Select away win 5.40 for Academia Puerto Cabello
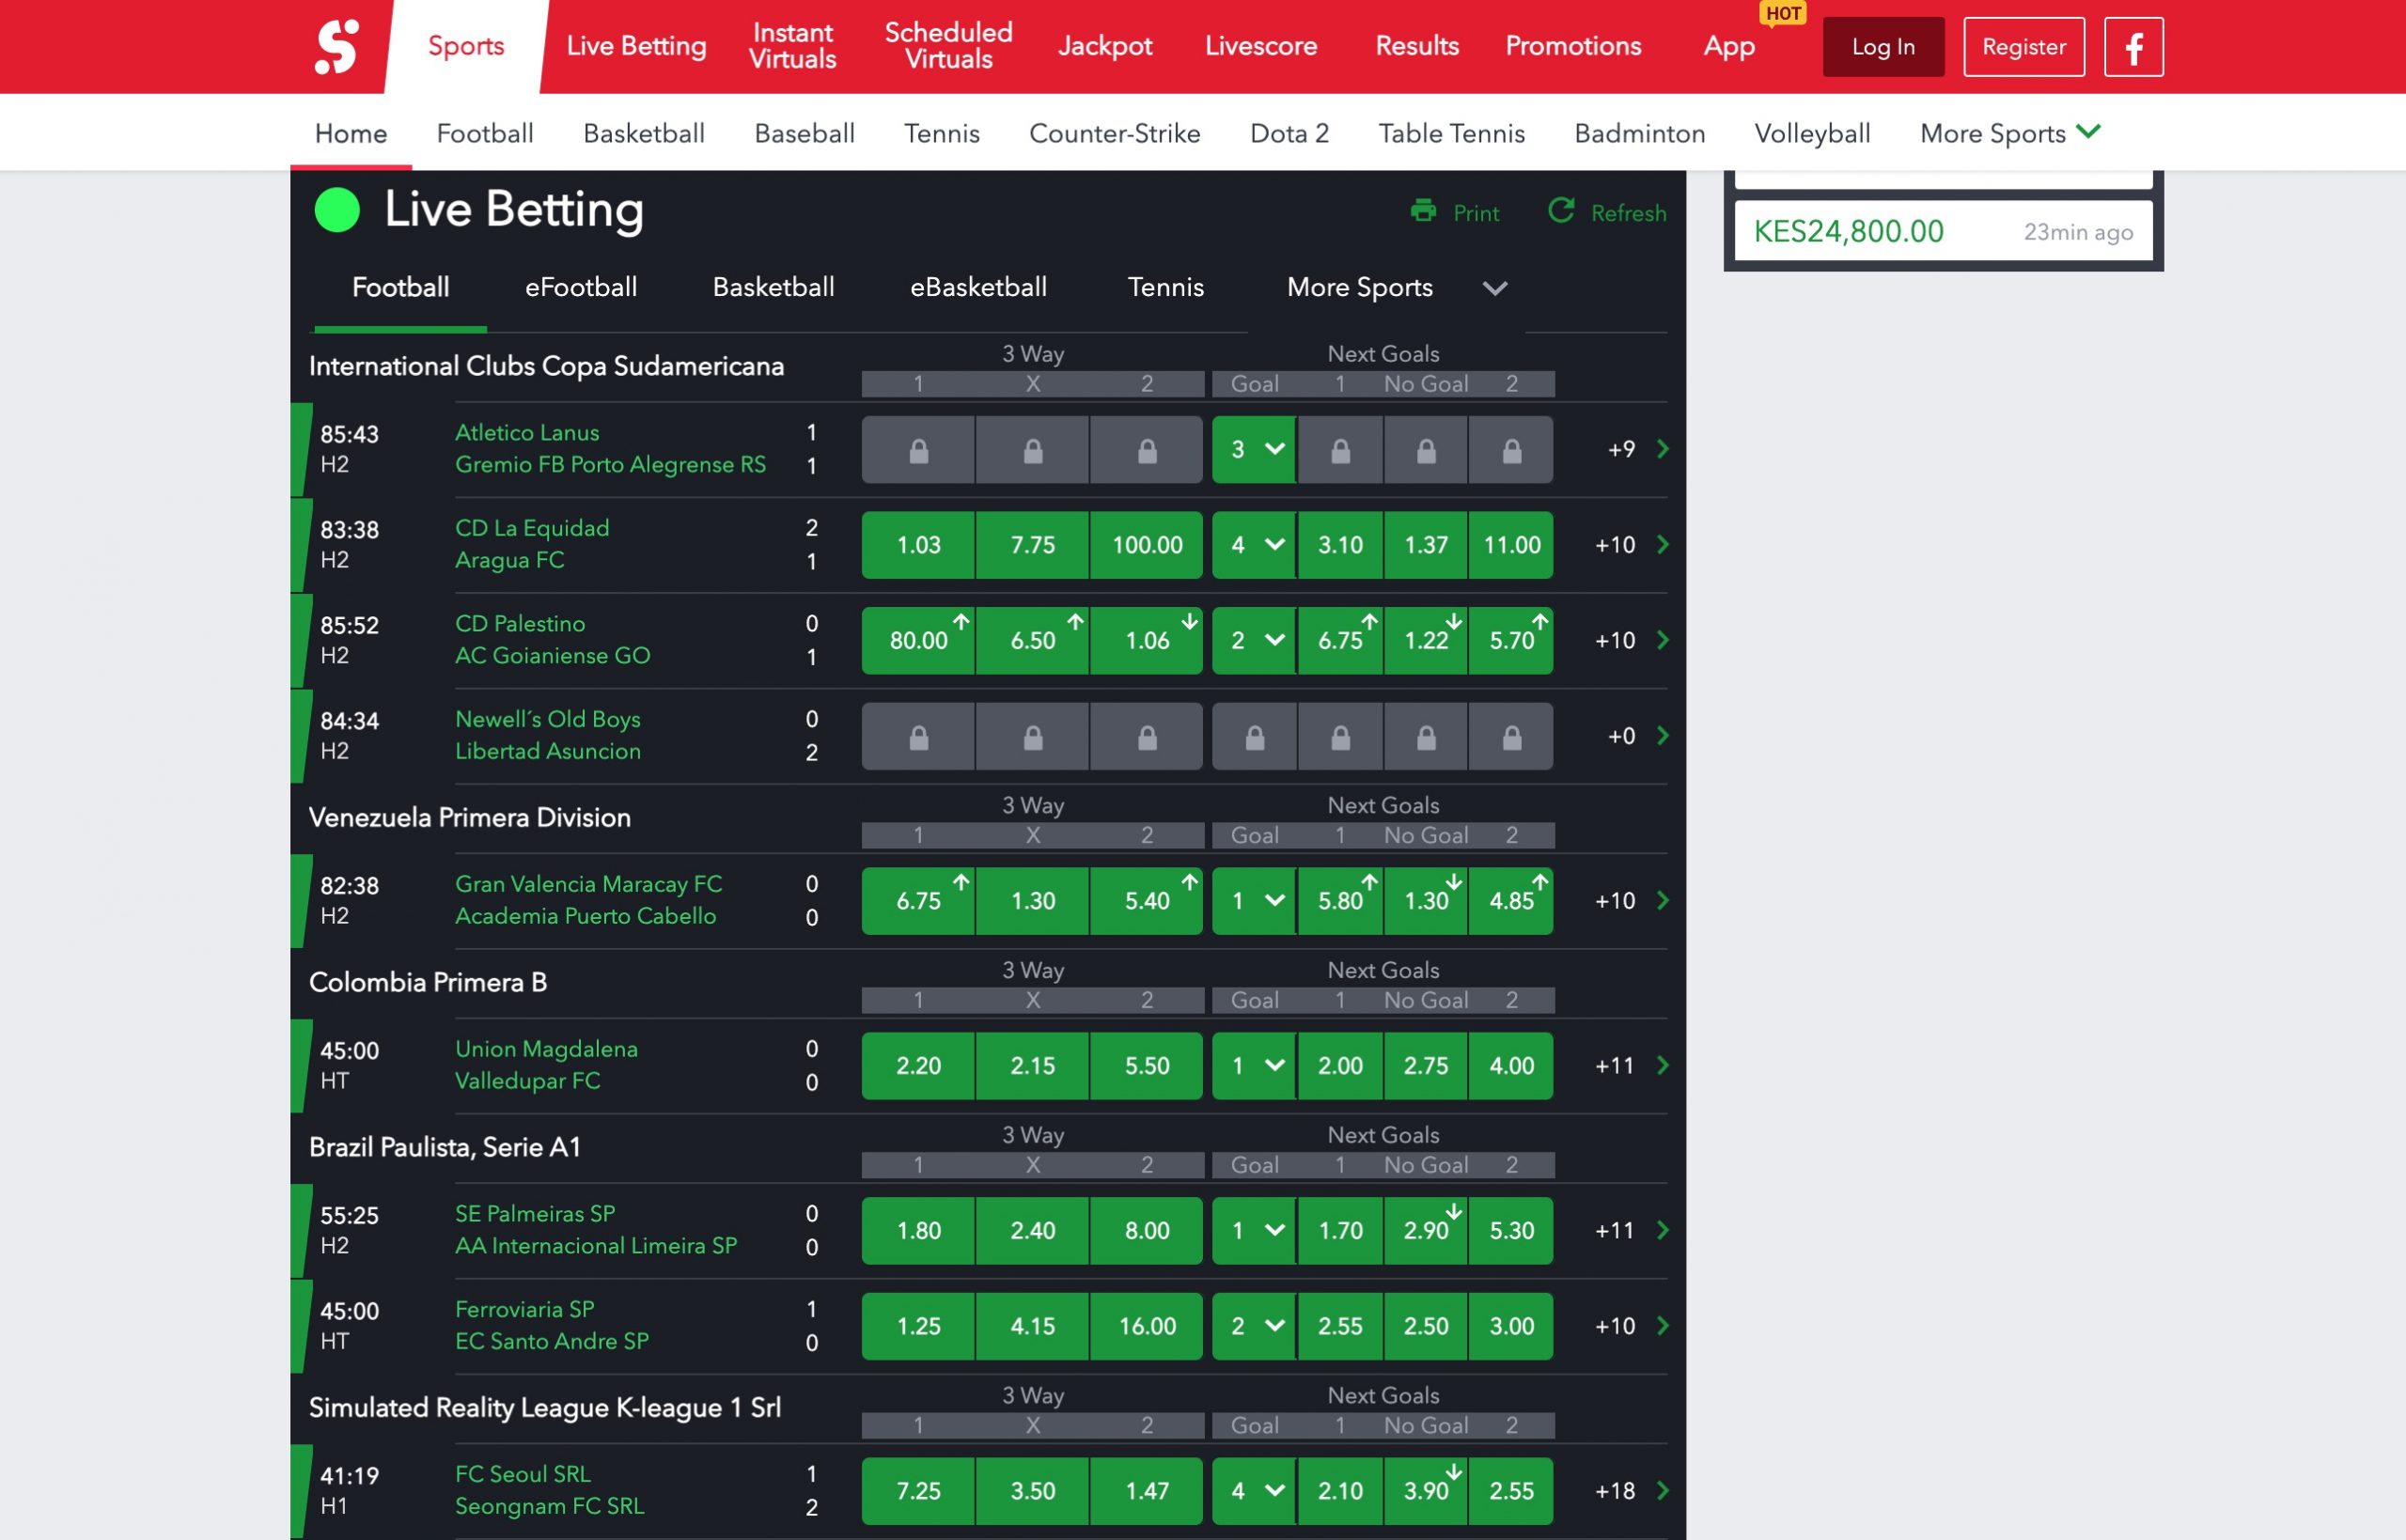The height and width of the screenshot is (1540, 2406). tap(1147, 901)
